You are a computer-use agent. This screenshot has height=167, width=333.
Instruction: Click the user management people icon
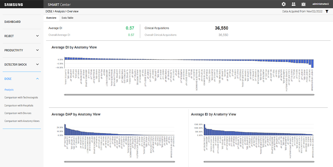[294, 4]
